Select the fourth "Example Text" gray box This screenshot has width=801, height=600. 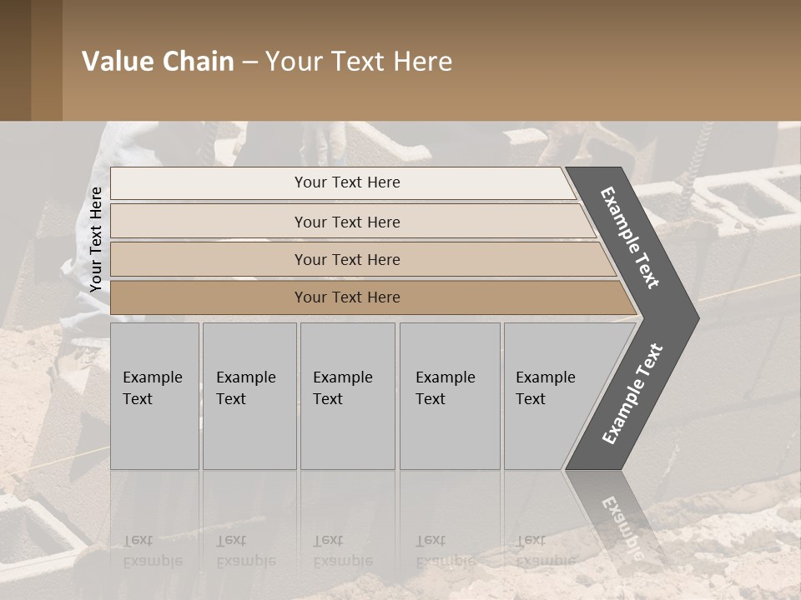(x=450, y=396)
